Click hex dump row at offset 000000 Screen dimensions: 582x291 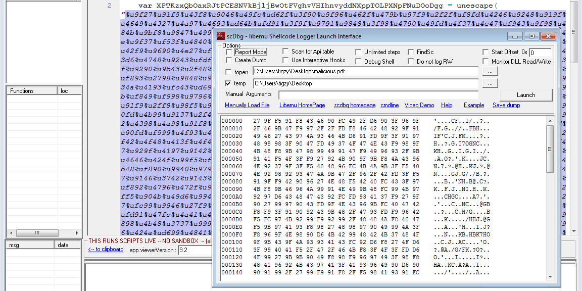pos(356,121)
